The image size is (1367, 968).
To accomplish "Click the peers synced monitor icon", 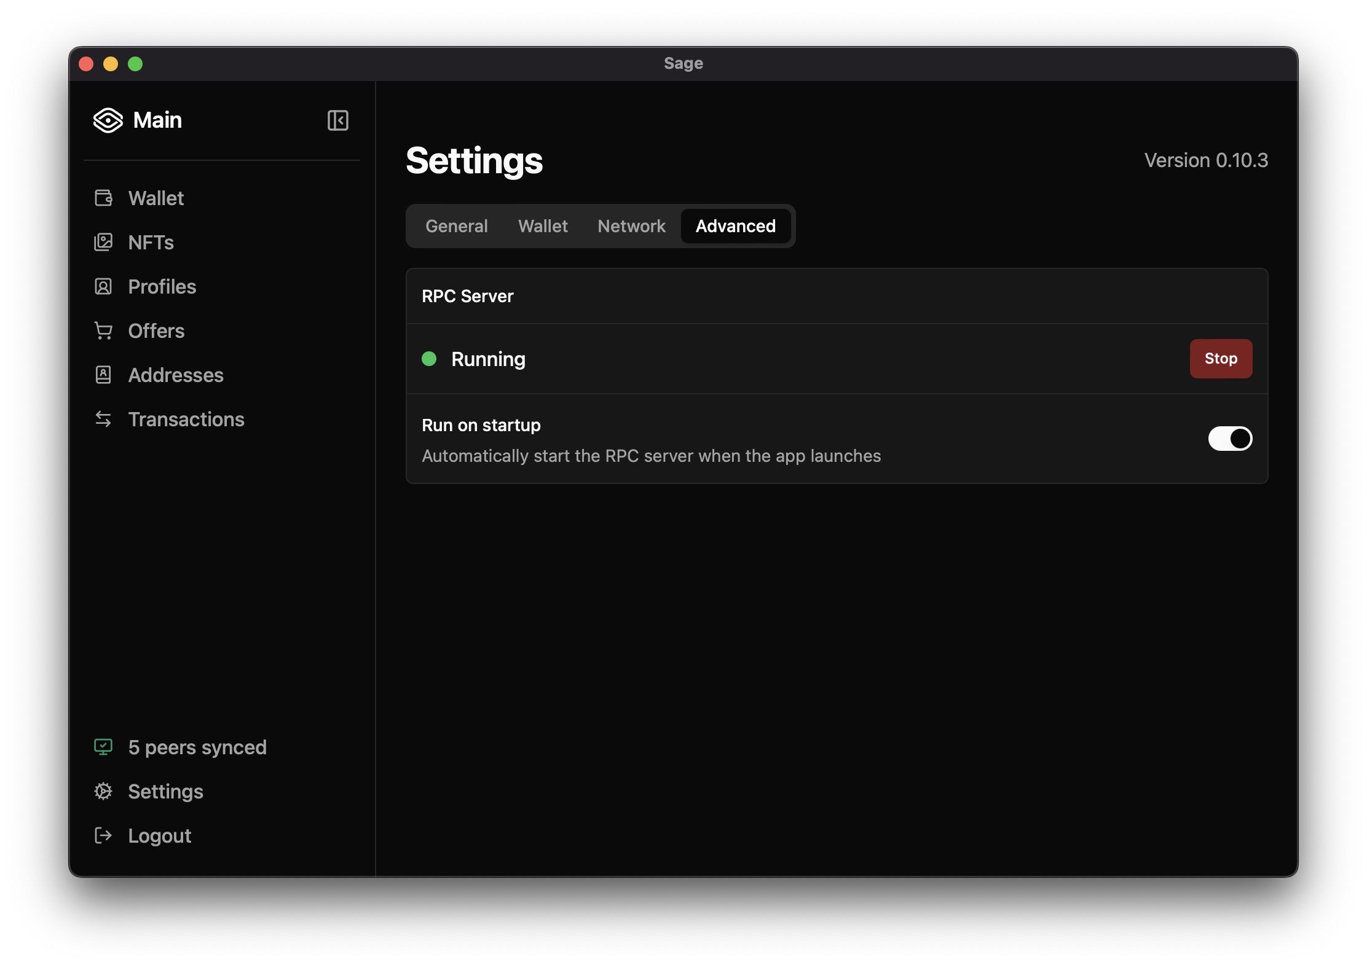I will (x=103, y=747).
